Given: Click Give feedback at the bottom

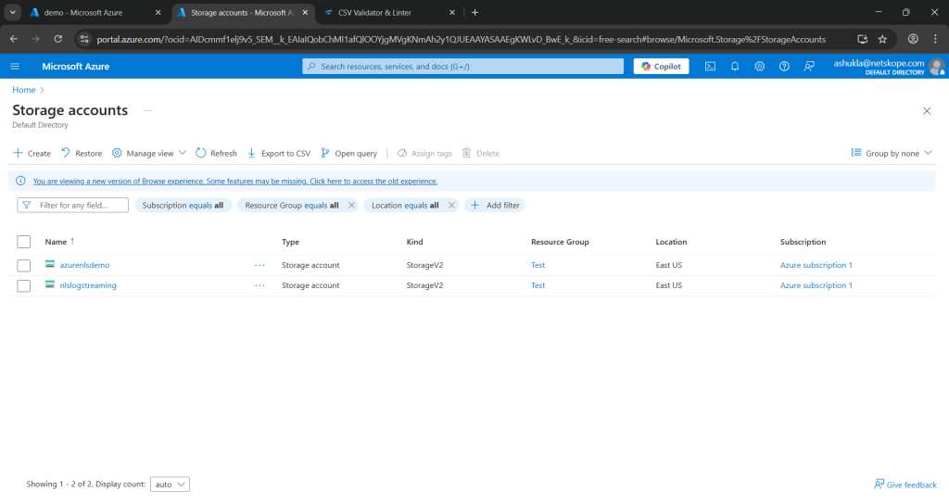Looking at the screenshot, I should [x=905, y=485].
